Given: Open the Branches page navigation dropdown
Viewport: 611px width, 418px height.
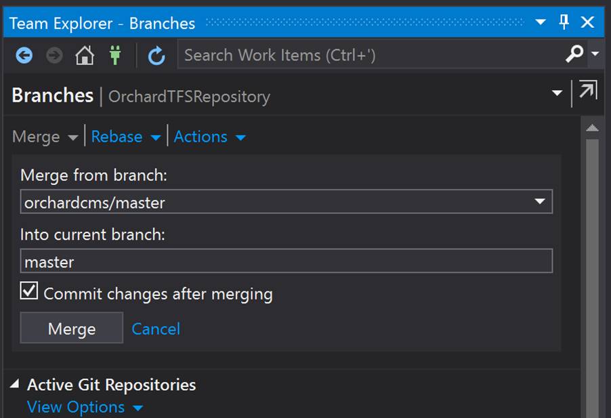Looking at the screenshot, I should coord(557,93).
